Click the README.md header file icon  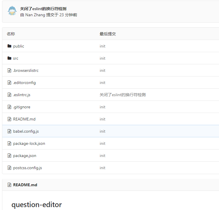pos(9,185)
